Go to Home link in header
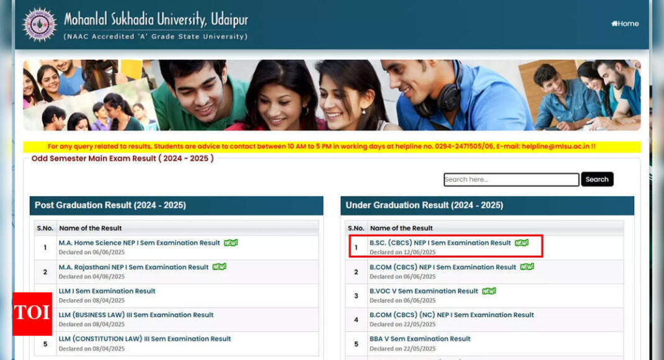This screenshot has height=360, width=664. point(625,24)
